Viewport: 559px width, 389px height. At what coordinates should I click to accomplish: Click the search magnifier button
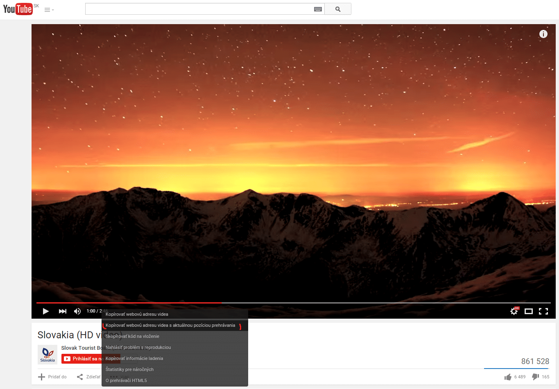point(338,9)
